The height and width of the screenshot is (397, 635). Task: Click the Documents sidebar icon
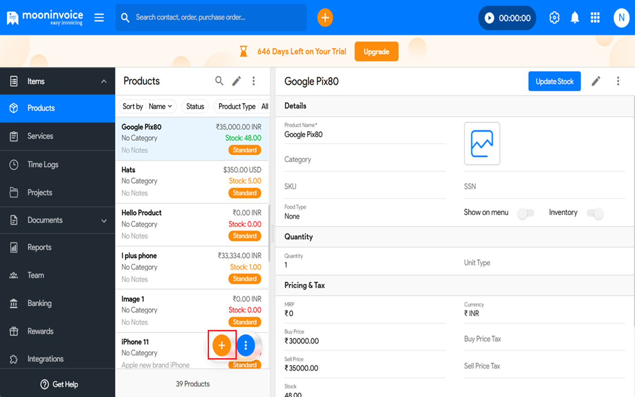14,220
